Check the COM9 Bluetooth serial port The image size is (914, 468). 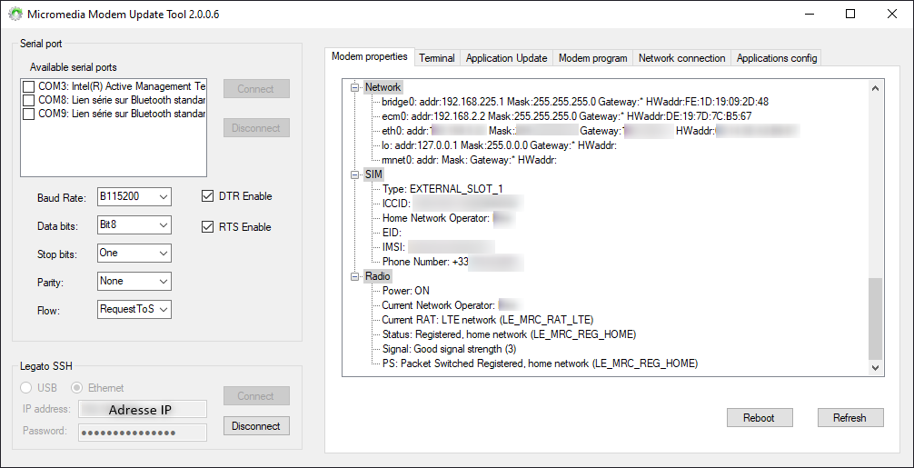pos(29,115)
